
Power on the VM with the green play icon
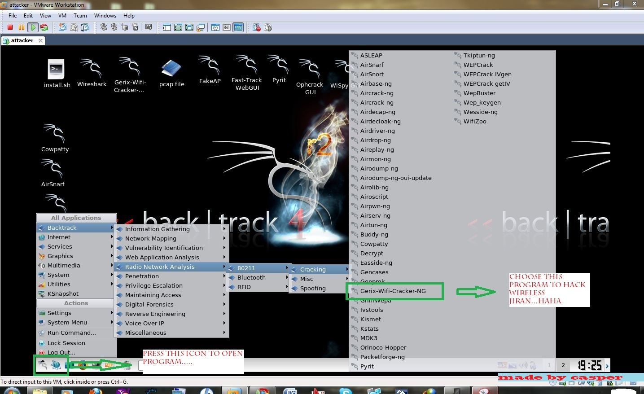(33, 27)
